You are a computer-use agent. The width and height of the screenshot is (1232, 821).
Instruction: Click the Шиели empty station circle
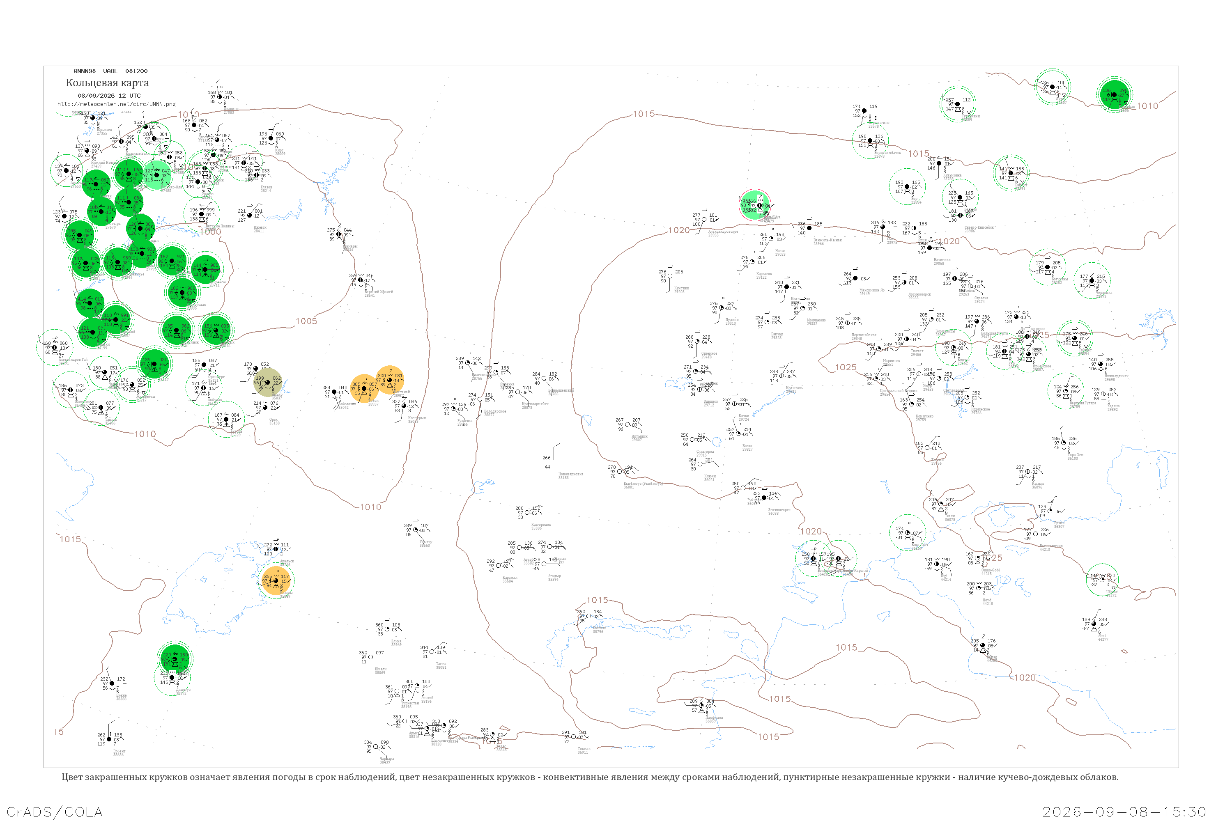(371, 657)
